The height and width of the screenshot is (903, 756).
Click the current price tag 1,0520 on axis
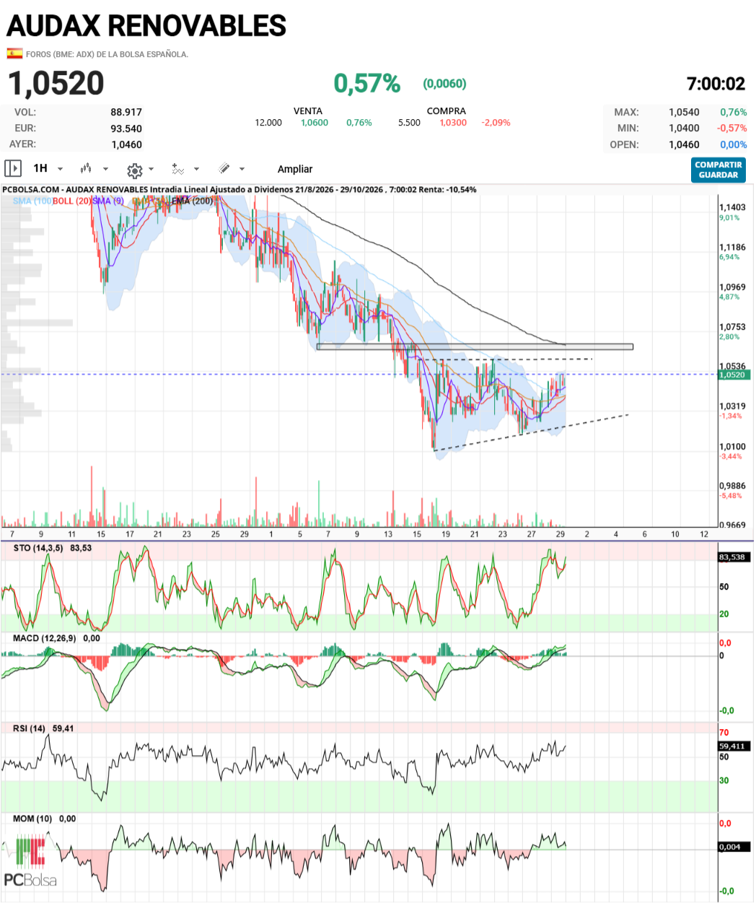[735, 375]
